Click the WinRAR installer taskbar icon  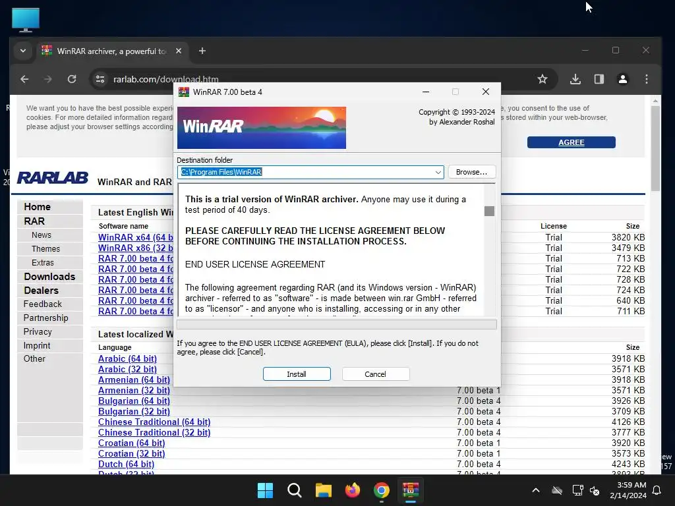(x=411, y=490)
